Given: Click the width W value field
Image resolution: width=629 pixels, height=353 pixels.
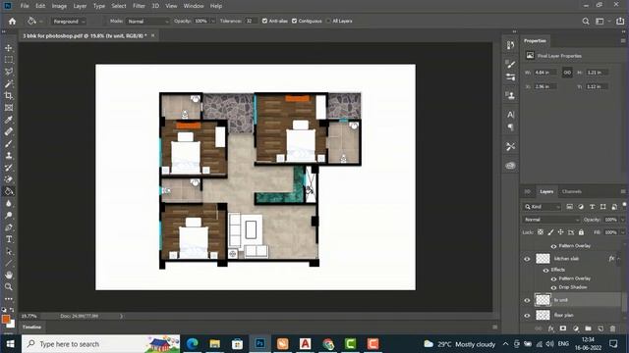Looking at the screenshot, I should (x=545, y=73).
